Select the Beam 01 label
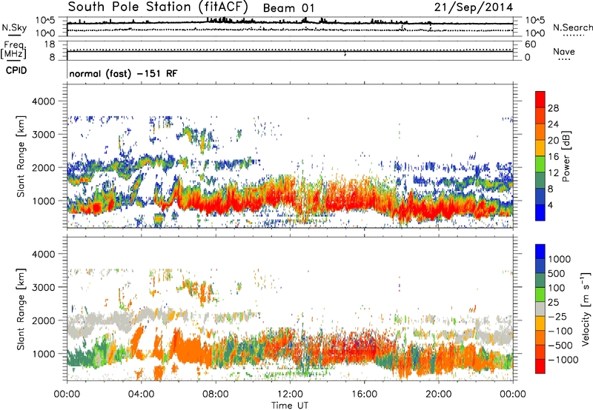Image resolution: width=593 pixels, height=410 pixels. coord(288,8)
